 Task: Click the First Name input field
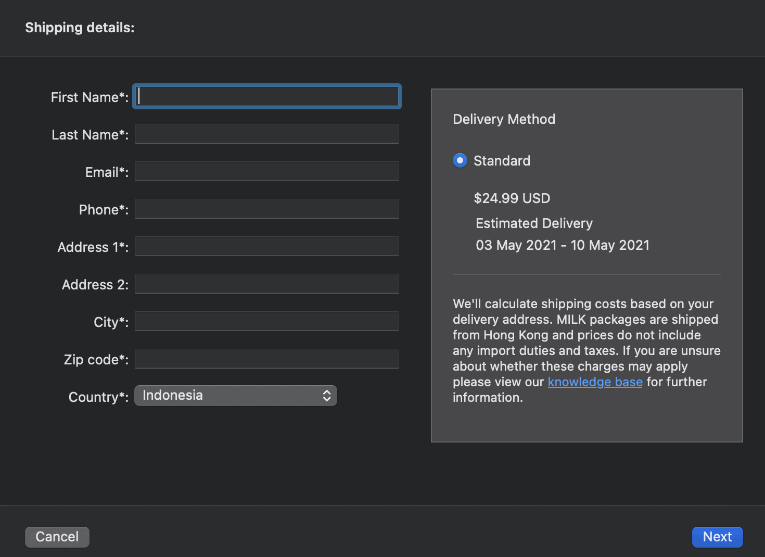(267, 96)
